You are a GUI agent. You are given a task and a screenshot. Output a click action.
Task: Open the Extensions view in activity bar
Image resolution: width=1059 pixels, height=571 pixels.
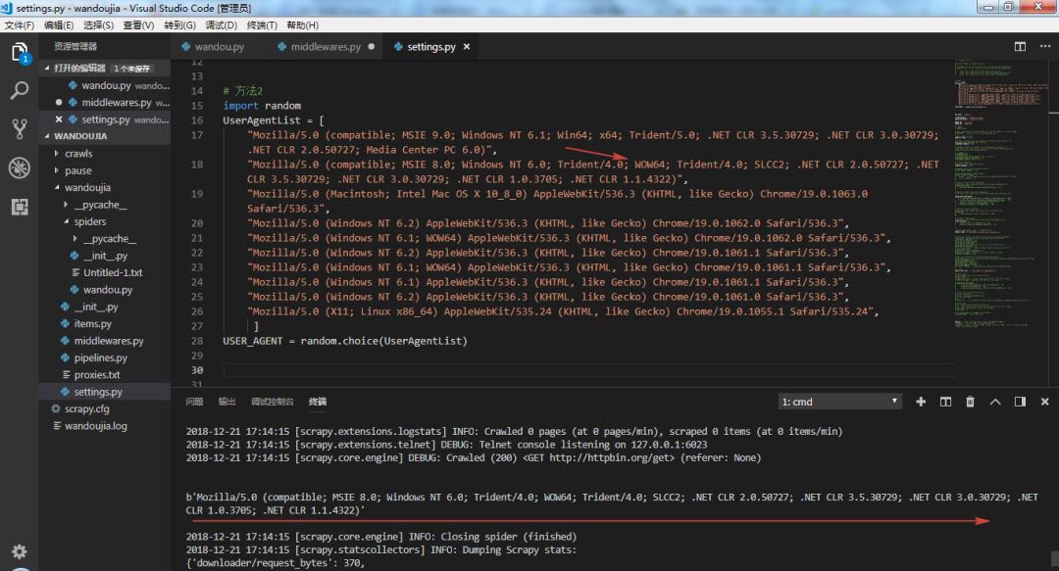tap(19, 207)
